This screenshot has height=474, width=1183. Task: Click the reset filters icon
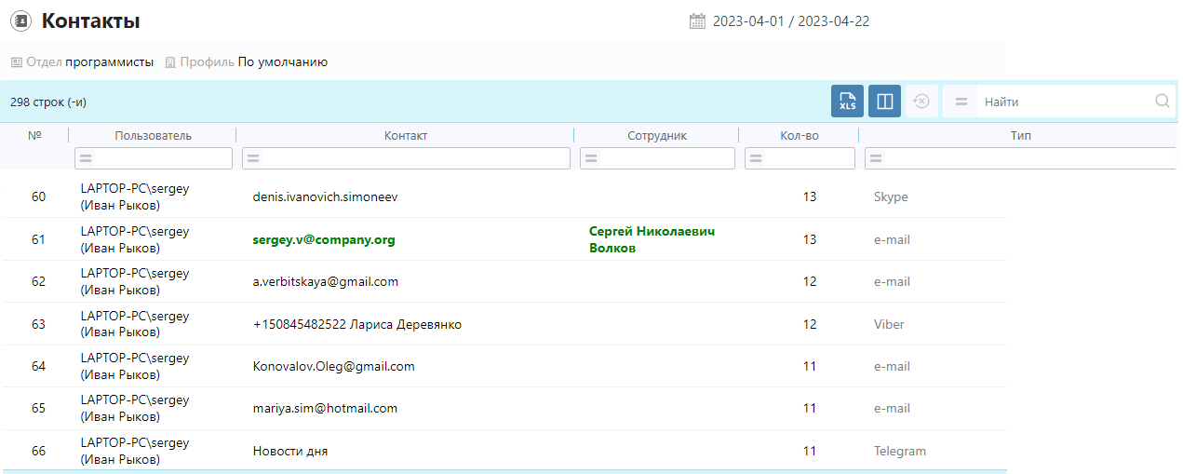pos(921,102)
